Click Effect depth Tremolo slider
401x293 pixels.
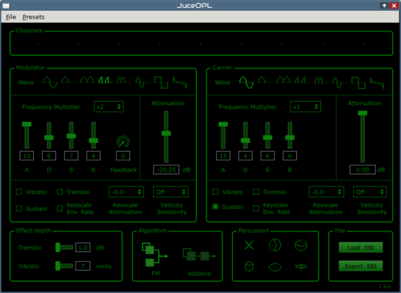point(64,247)
